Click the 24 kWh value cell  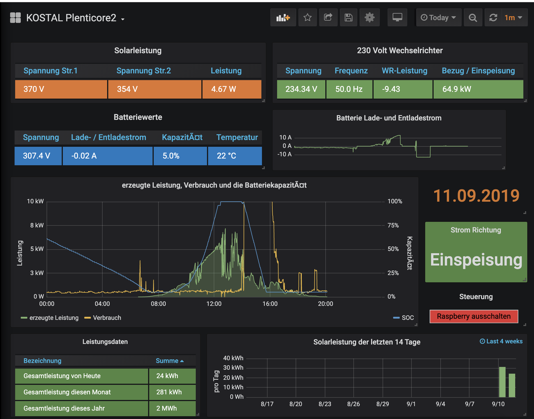point(172,376)
